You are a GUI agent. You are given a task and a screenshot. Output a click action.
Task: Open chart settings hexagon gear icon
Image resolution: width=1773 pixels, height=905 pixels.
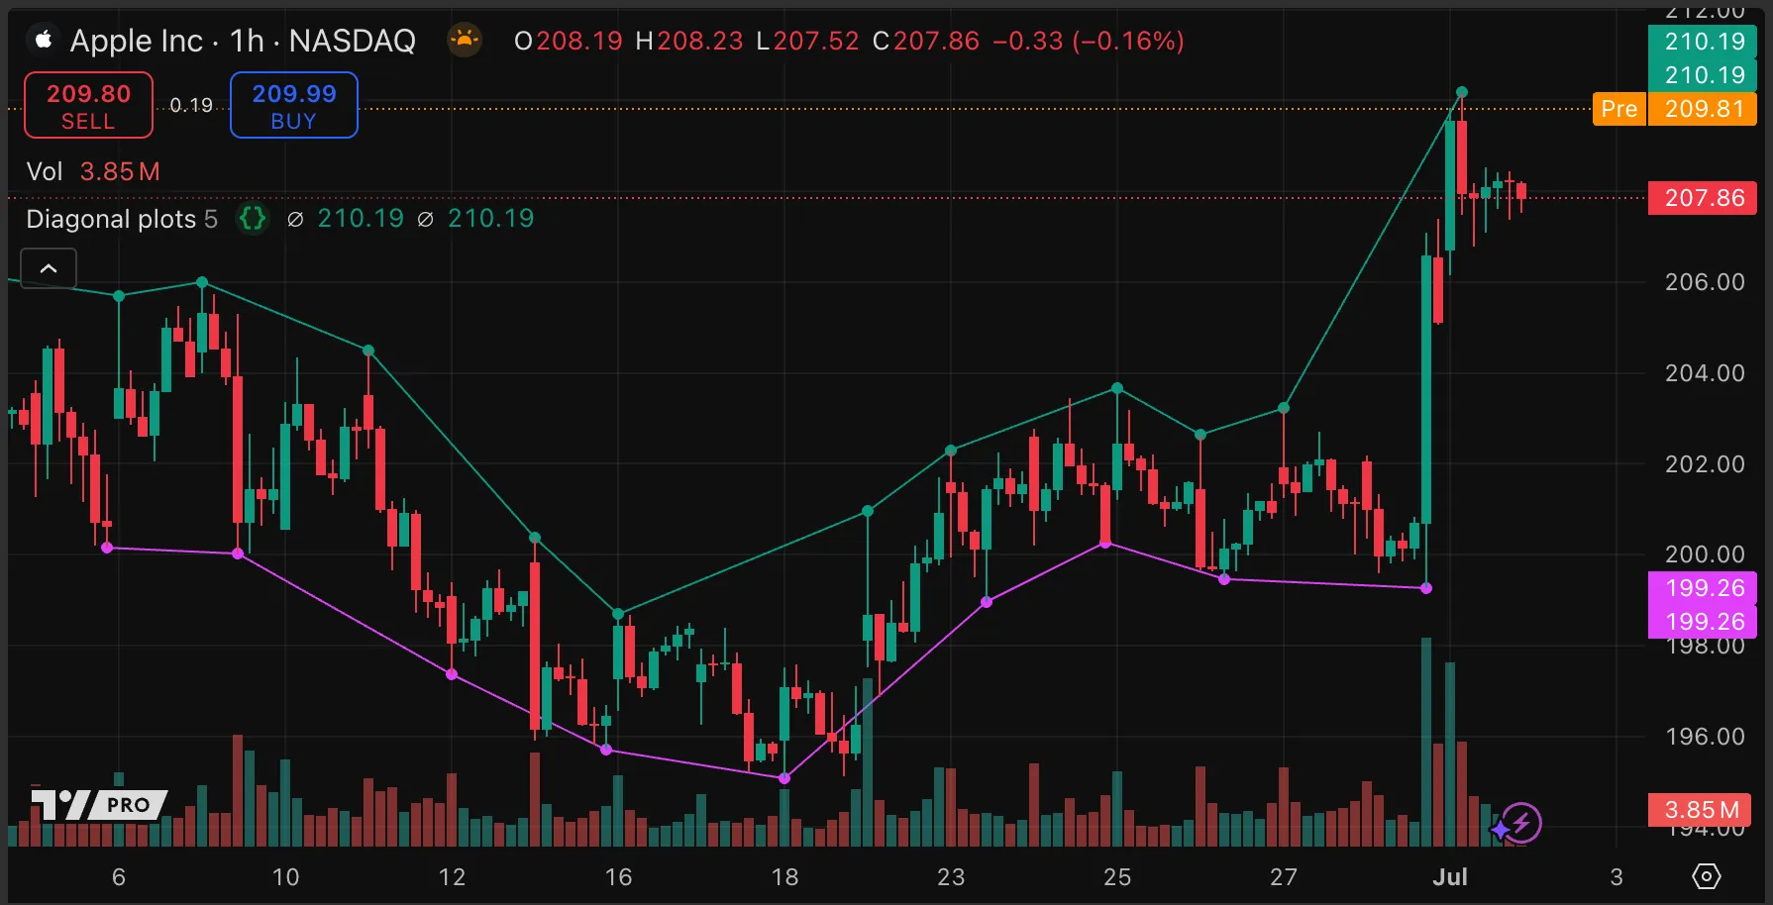pos(1706,876)
